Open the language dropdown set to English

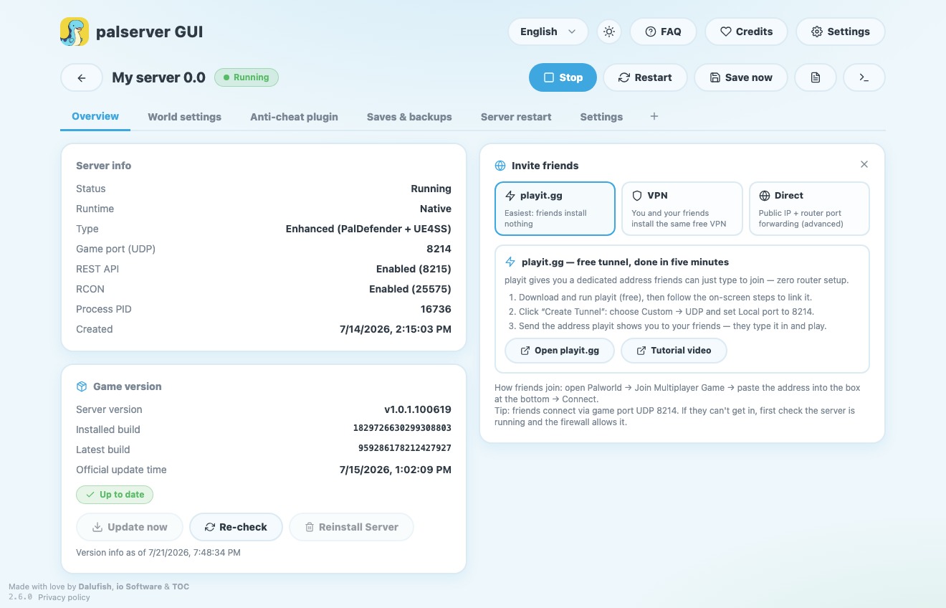[548, 32]
